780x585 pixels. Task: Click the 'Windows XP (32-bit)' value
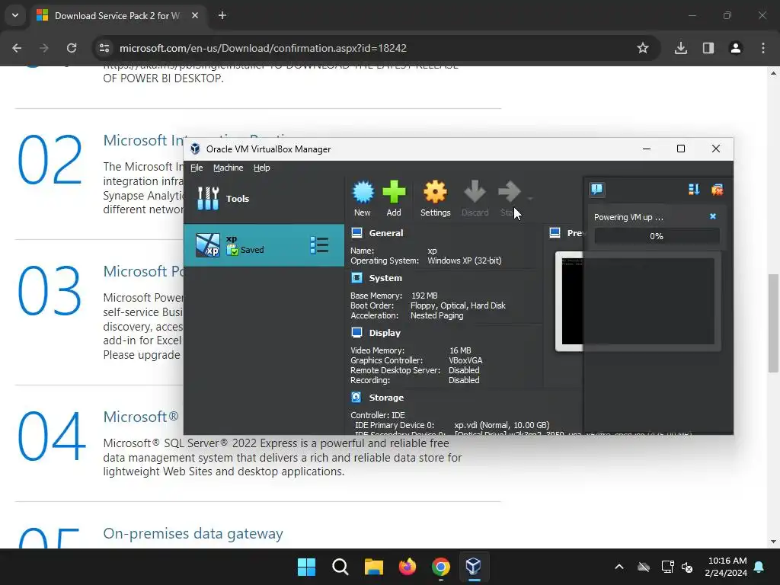[x=465, y=261]
